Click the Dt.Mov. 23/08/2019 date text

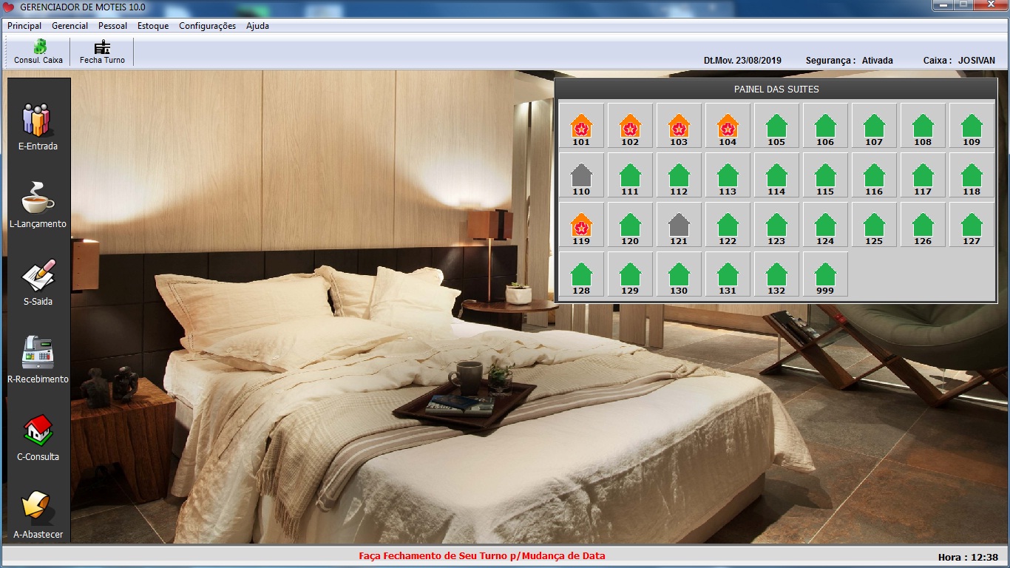click(742, 61)
